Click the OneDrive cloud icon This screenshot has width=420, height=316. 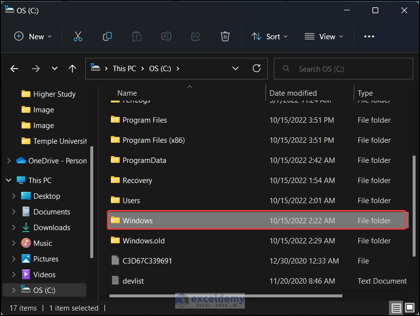click(x=21, y=160)
